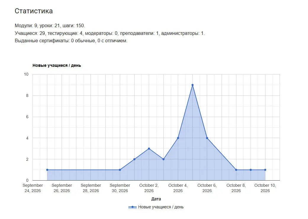308x219 pixels.
Task: Click the Статистика page heading
Action: click(34, 11)
